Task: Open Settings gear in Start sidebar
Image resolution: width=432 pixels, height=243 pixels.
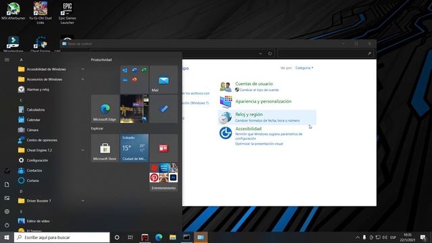Action: [x=7, y=211]
